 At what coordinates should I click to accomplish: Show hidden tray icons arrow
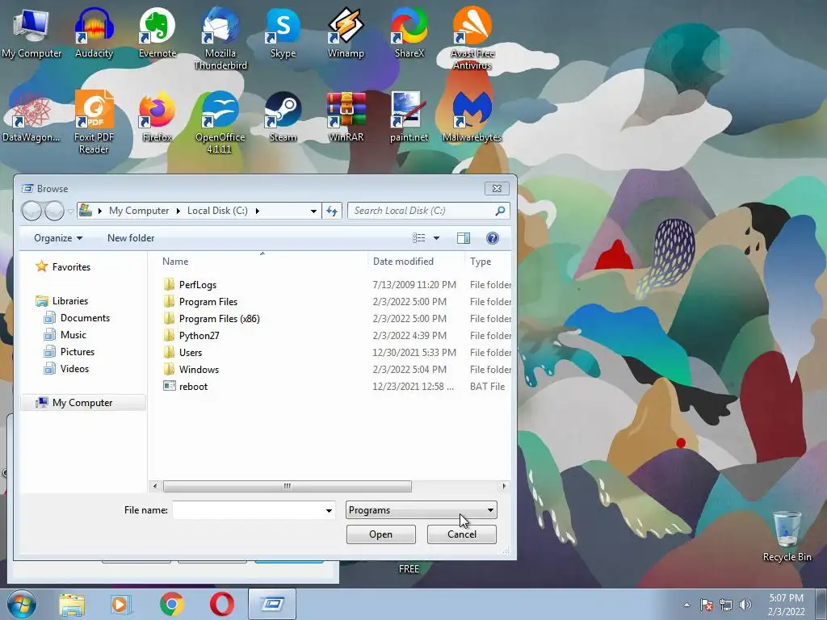point(686,605)
